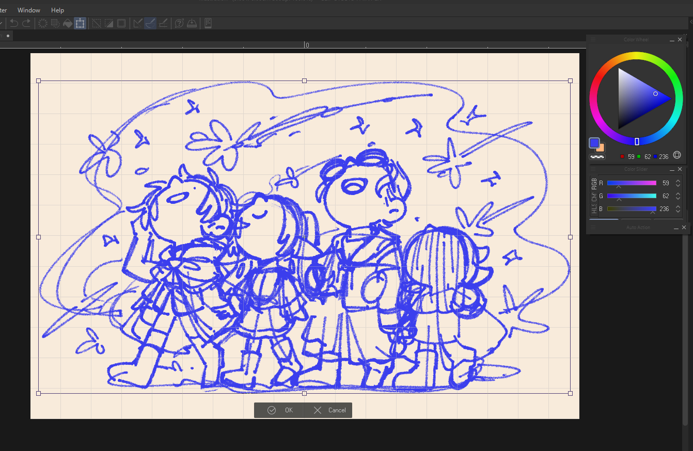Click the Clear (spinner) icon in the toolbar
This screenshot has height=451, width=693.
pyautogui.click(x=43, y=23)
